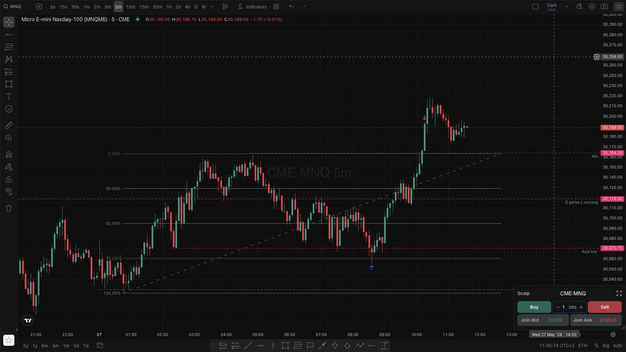Select the geometric shapes tool

(9, 84)
